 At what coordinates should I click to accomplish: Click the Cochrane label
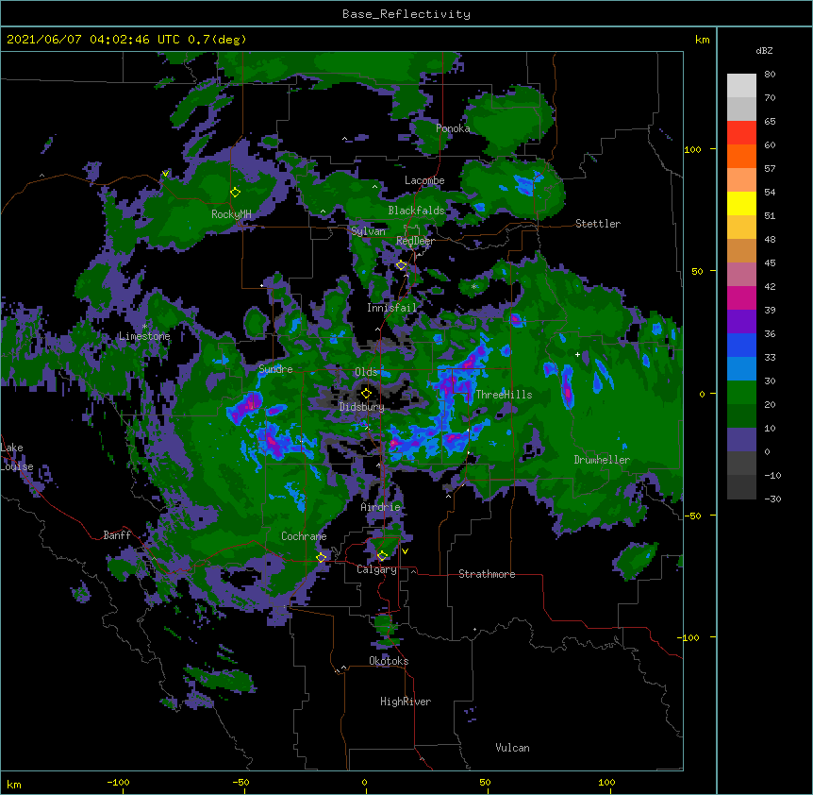(304, 536)
